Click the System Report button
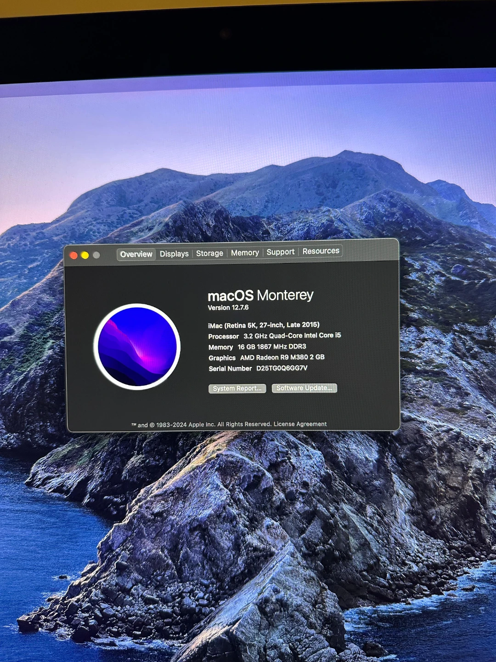The image size is (496, 662). pyautogui.click(x=237, y=388)
